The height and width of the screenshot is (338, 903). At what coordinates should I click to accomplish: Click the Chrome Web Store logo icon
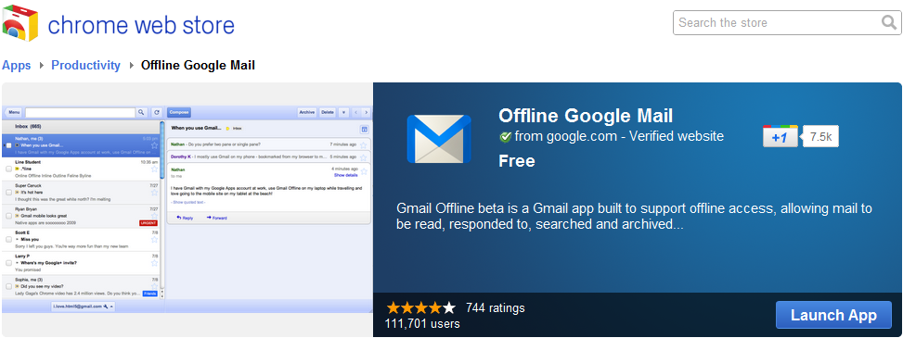(x=20, y=23)
